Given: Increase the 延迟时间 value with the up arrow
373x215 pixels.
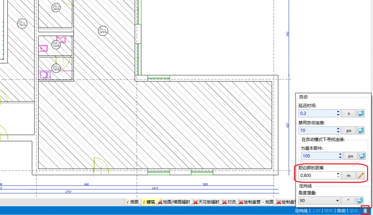Looking at the screenshot, I should [x=338, y=112].
